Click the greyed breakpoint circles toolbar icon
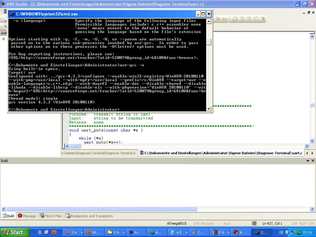 pyautogui.click(x=218, y=19)
